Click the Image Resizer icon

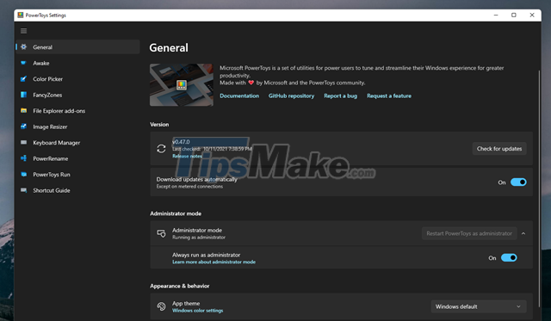coord(23,127)
